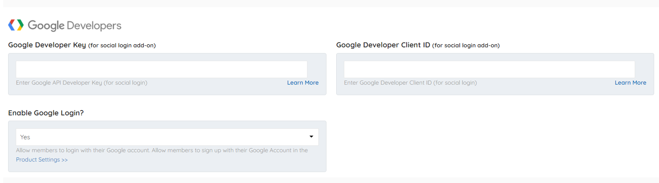Click the 'Allow members to login' description text
659x183 pixels.
(x=162, y=150)
